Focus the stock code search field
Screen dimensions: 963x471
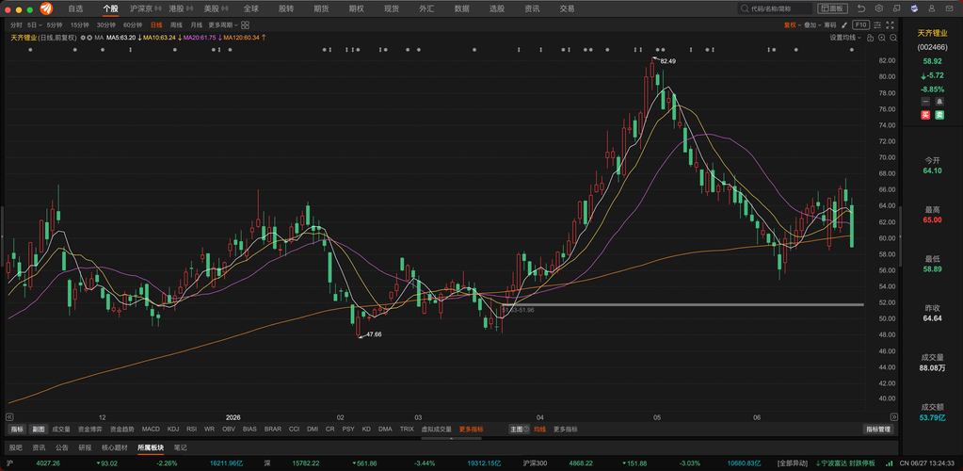click(775, 8)
